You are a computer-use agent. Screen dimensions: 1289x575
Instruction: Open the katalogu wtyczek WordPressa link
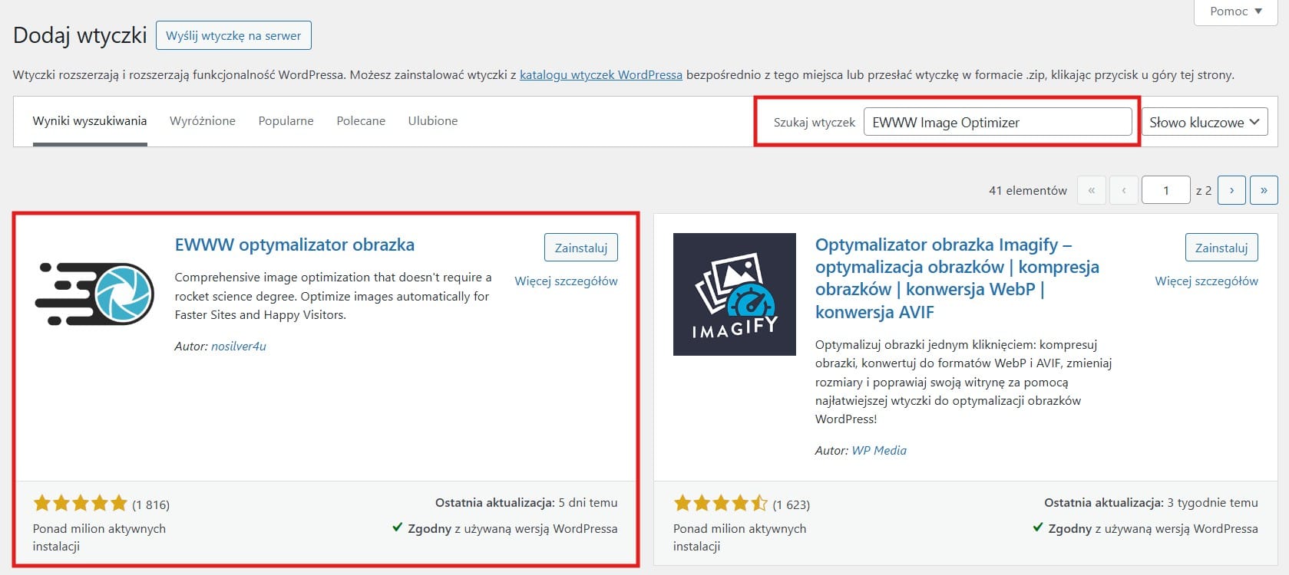click(x=601, y=75)
